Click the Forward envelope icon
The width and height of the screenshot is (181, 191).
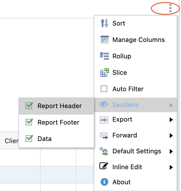pyautogui.click(x=104, y=135)
